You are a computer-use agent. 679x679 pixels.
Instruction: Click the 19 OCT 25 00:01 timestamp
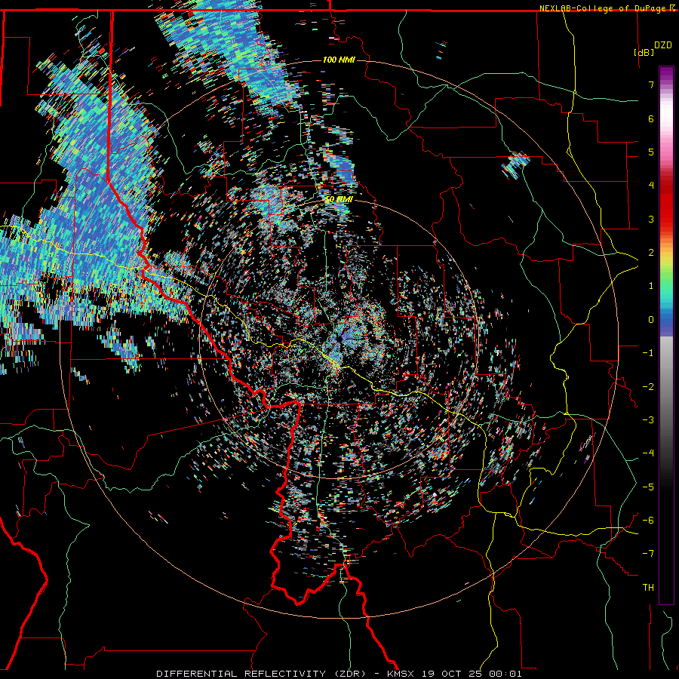coord(472,674)
